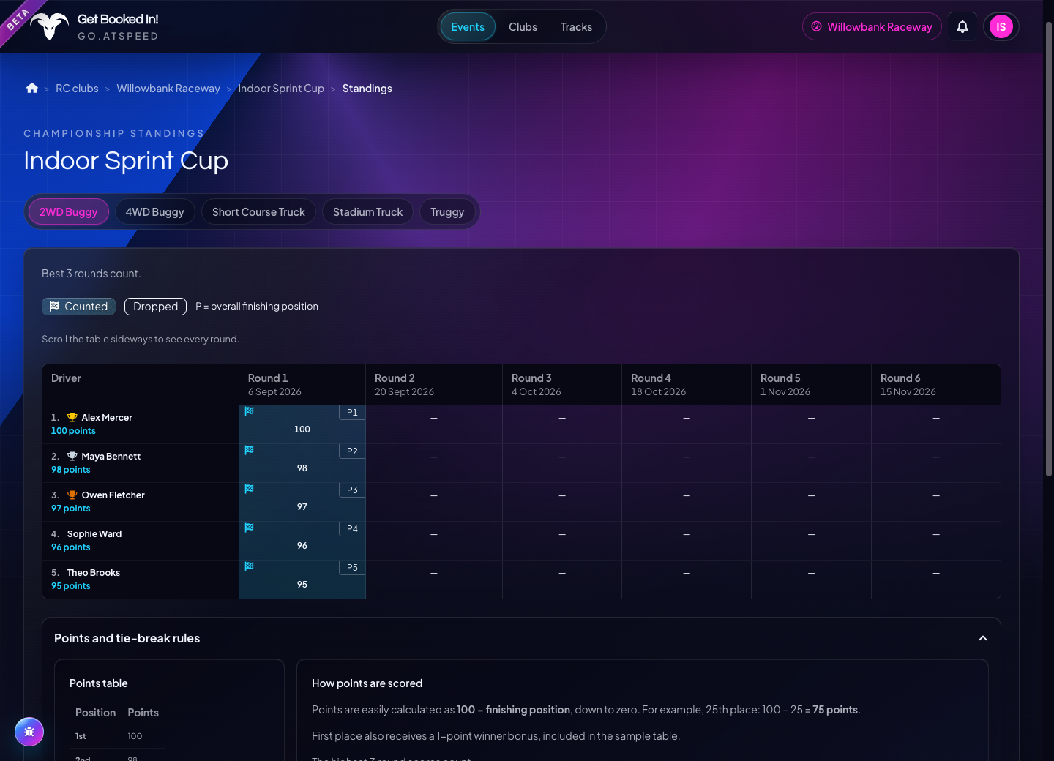This screenshot has height=761, width=1054.
Task: Click the P1 position badge
Action: tap(352, 413)
